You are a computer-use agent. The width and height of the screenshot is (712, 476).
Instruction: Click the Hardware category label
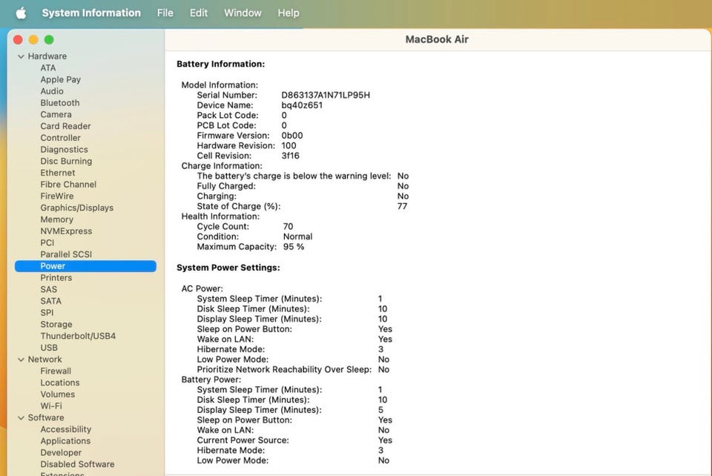pyautogui.click(x=47, y=56)
